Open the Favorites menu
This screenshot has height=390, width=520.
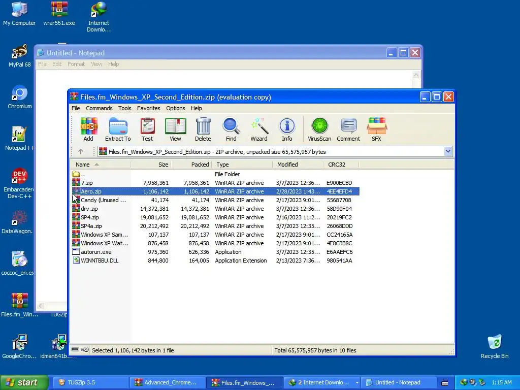pos(149,108)
